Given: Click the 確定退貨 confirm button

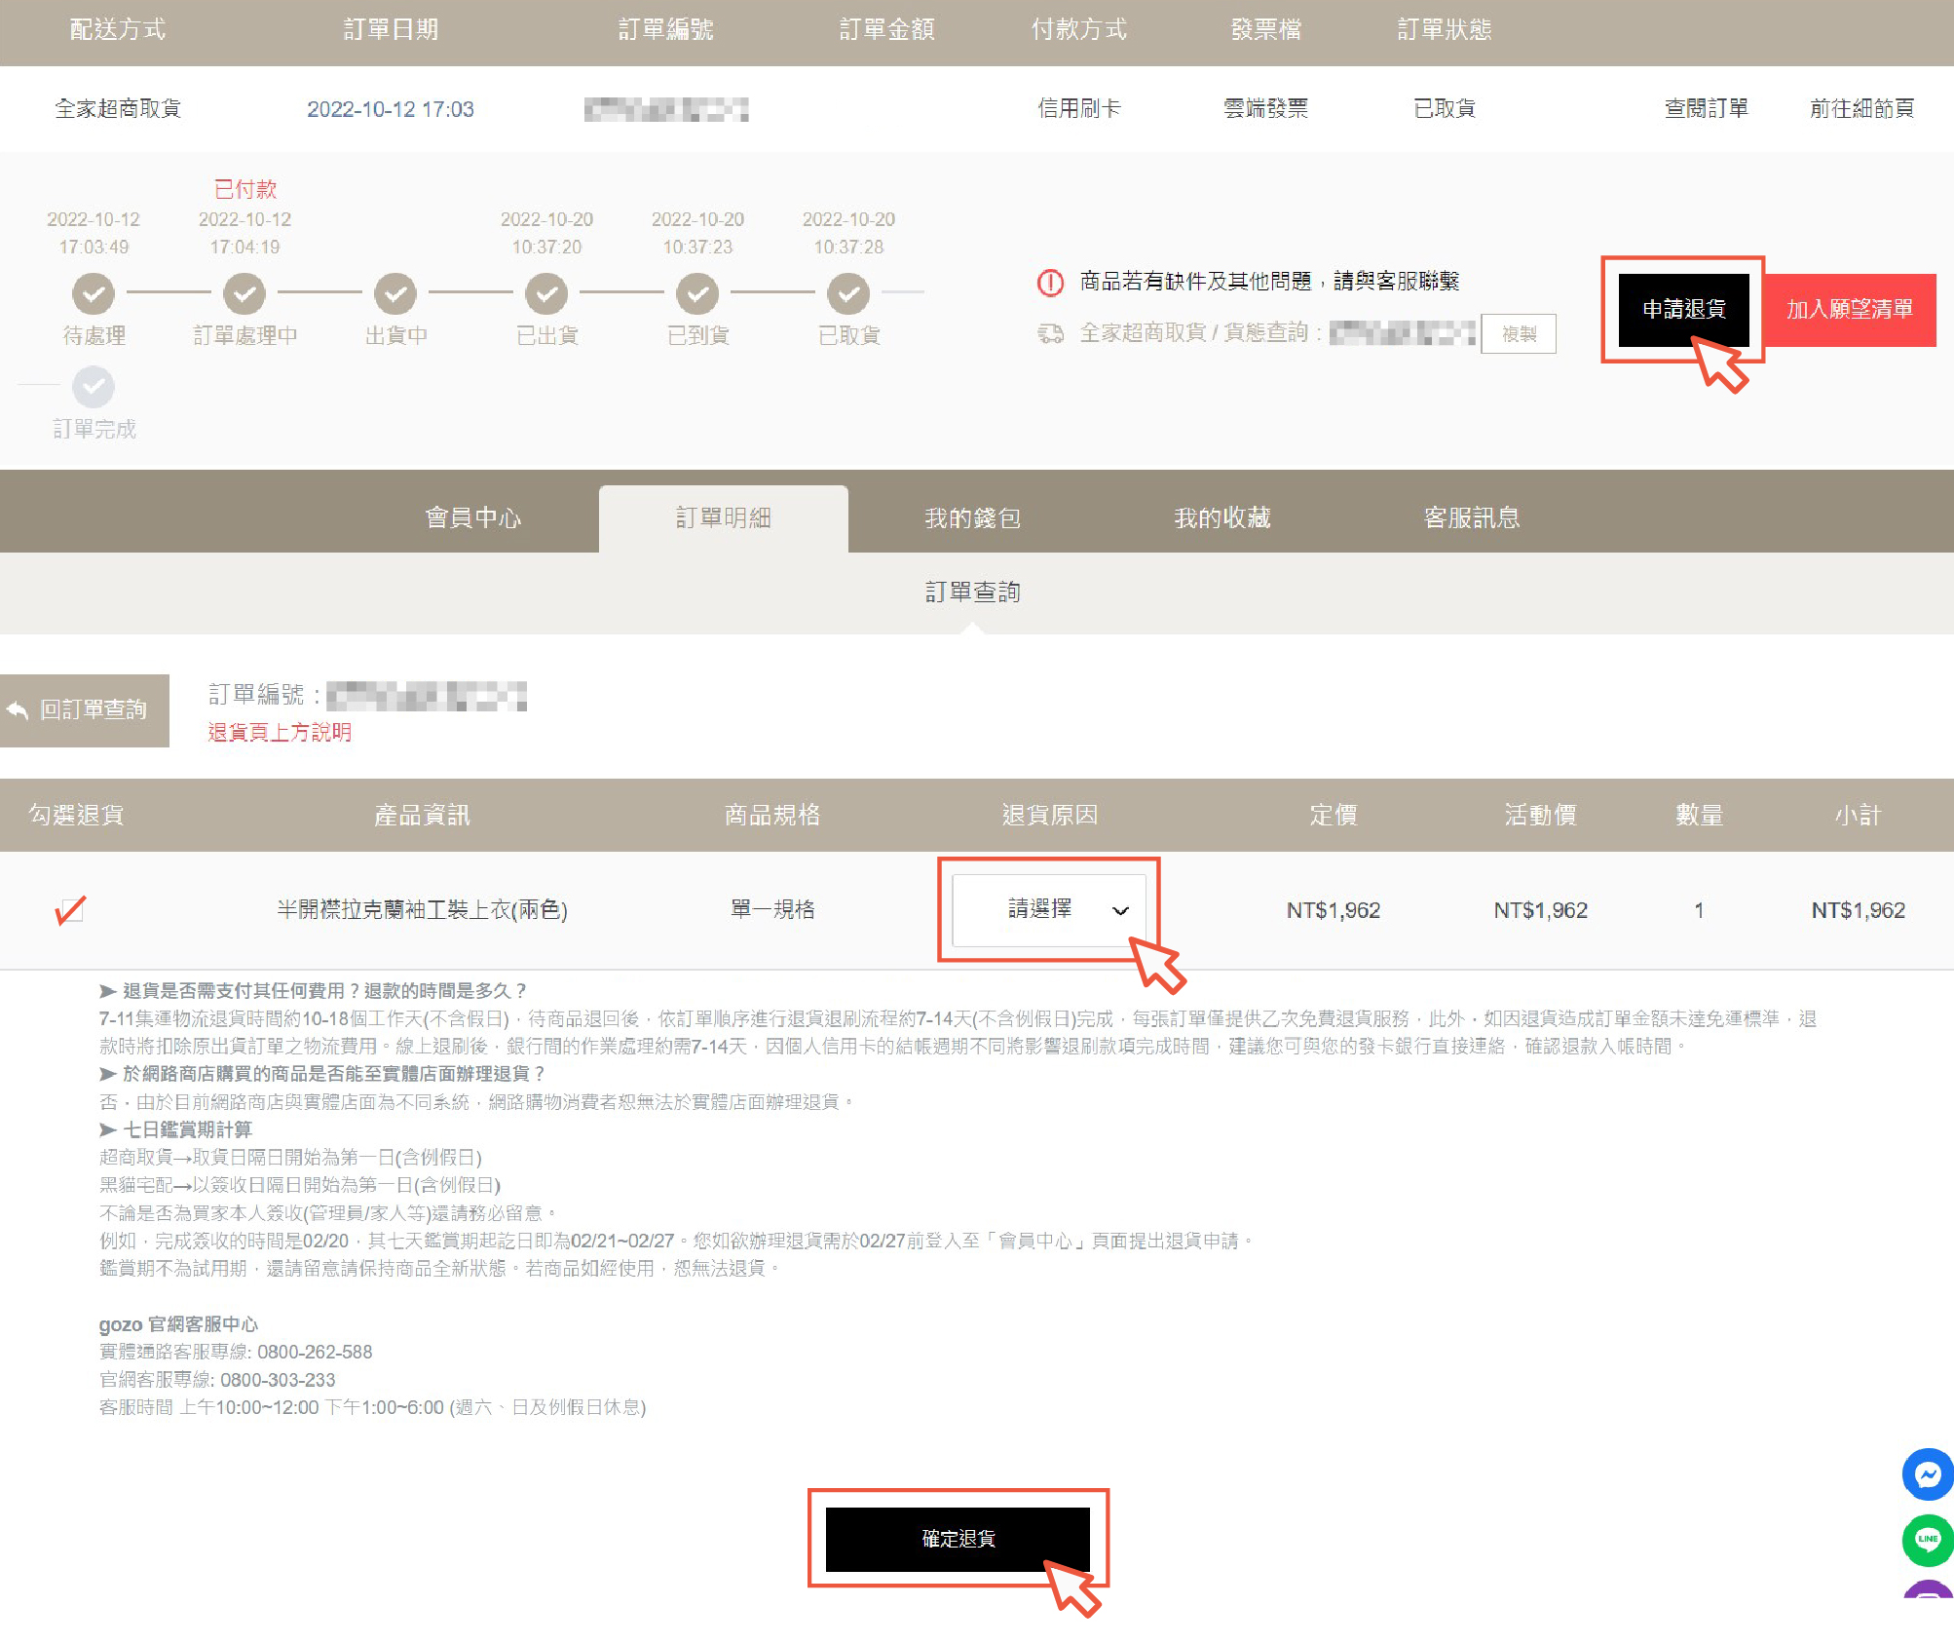Looking at the screenshot, I should [958, 1539].
